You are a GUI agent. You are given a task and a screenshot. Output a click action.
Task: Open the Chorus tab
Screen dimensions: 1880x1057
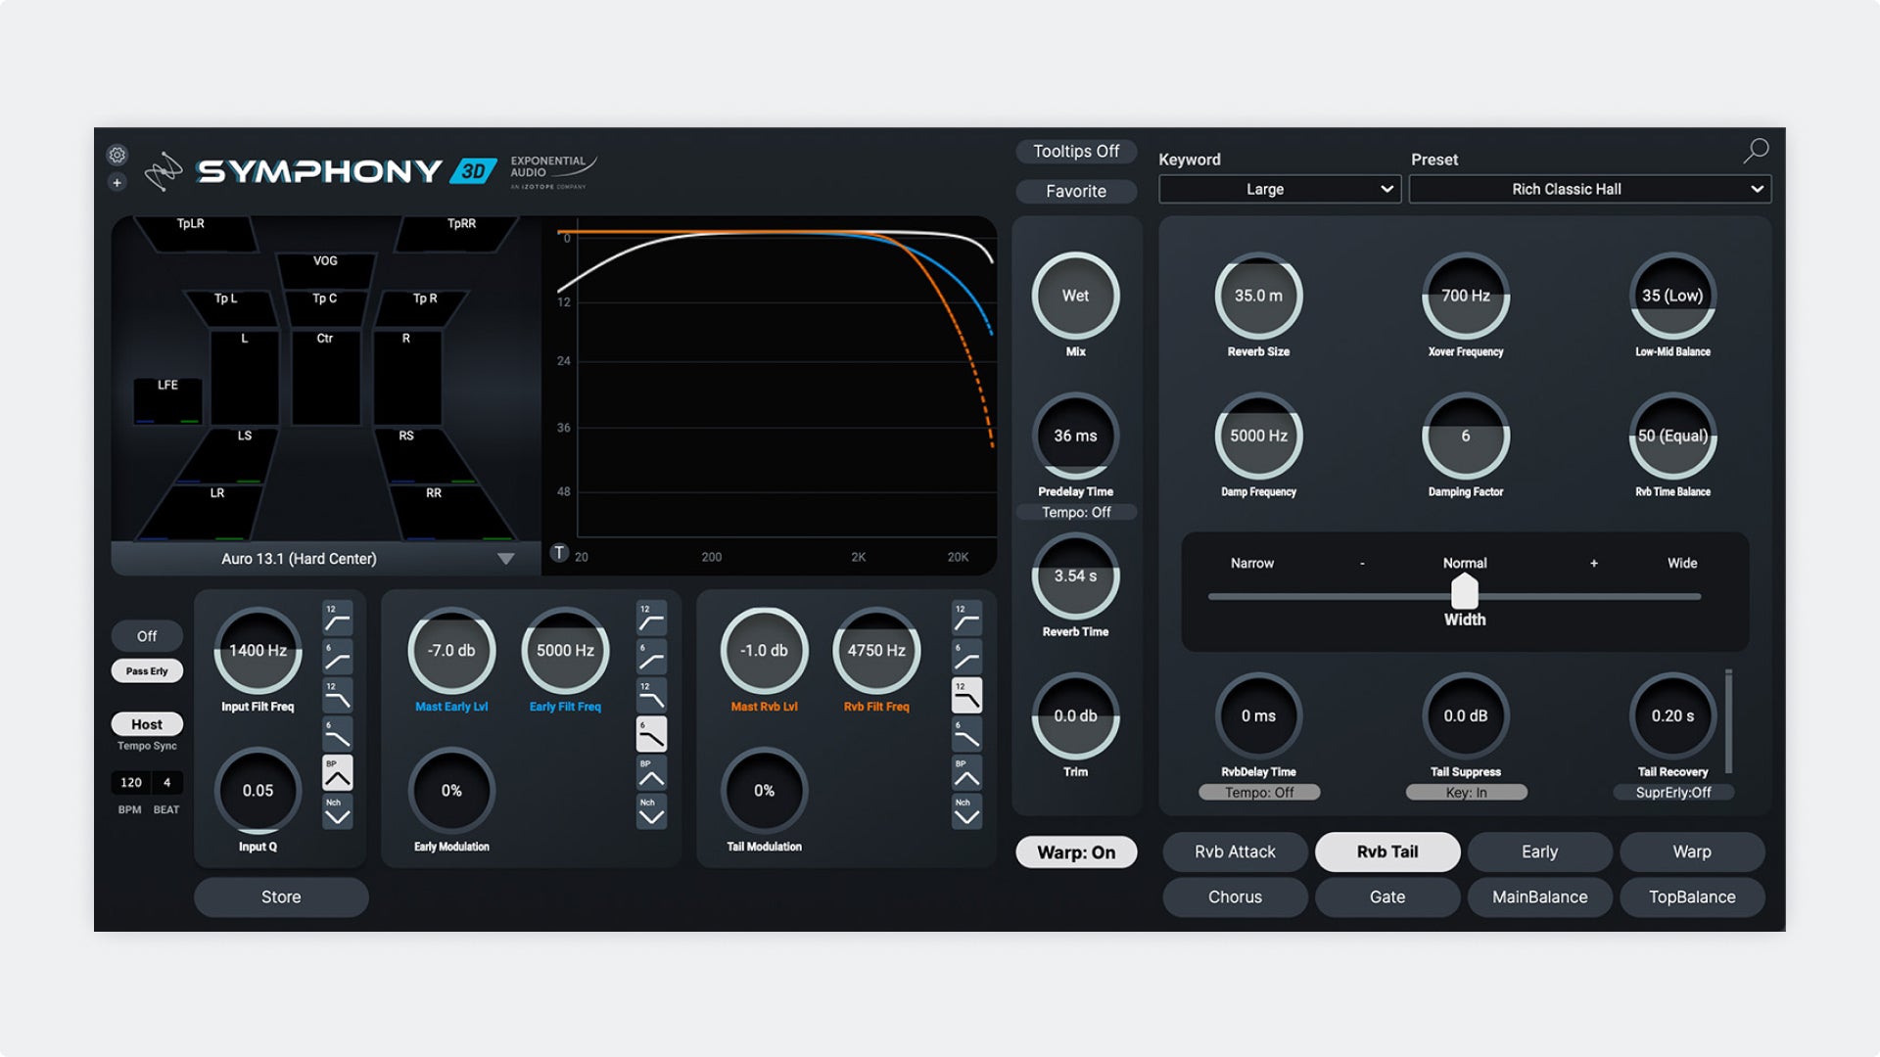(x=1235, y=896)
